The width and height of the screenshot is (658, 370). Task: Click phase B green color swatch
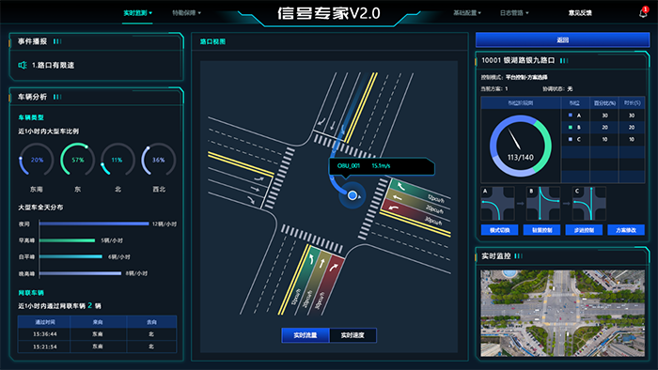[x=571, y=127]
